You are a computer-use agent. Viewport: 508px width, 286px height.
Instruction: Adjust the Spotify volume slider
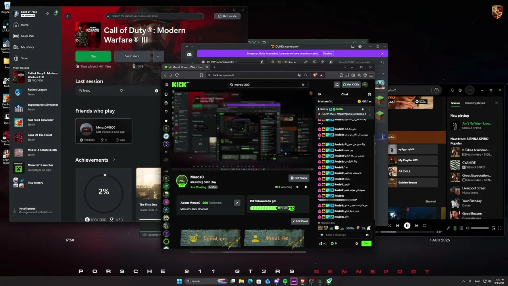pos(480,228)
